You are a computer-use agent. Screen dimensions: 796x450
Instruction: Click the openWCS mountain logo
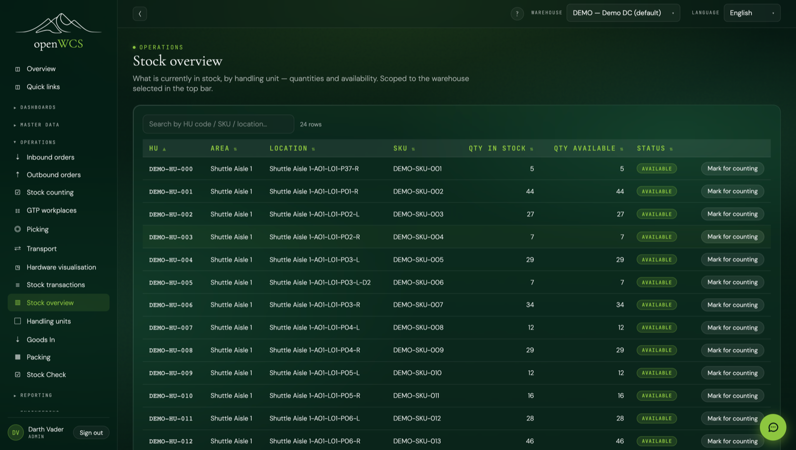coord(59,31)
